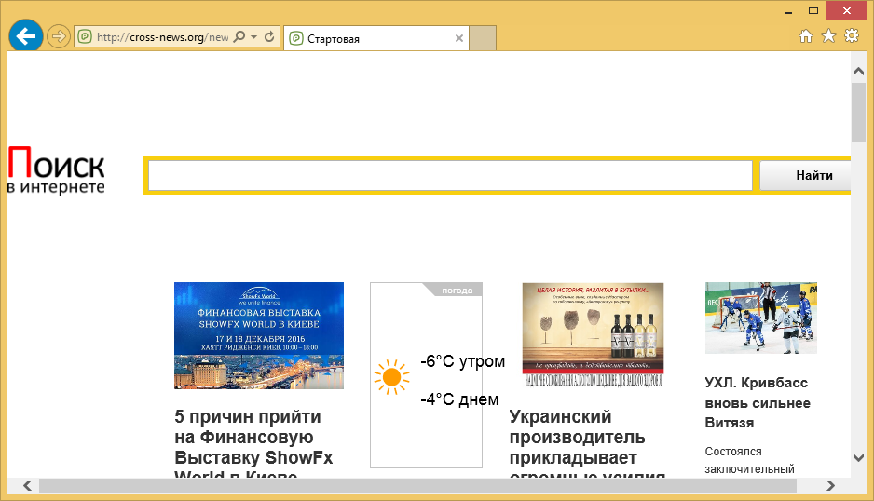Click the sun weather icon

(391, 377)
